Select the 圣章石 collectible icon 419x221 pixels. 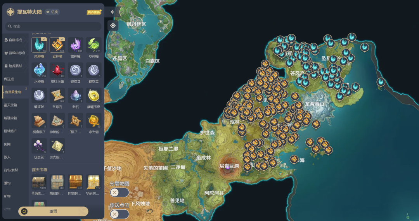[x=57, y=95]
